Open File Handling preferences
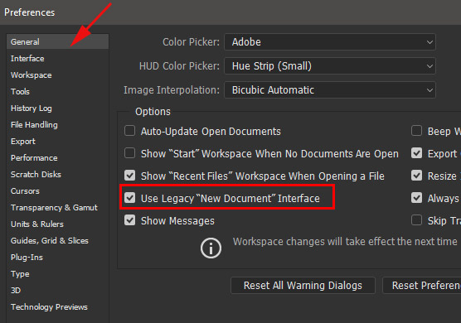The image size is (461, 323). (34, 125)
